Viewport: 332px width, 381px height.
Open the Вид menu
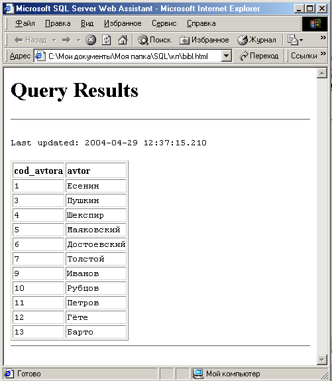point(87,23)
